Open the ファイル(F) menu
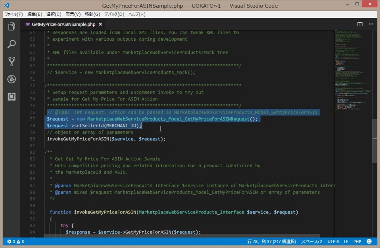The image size is (380, 248). (14, 14)
